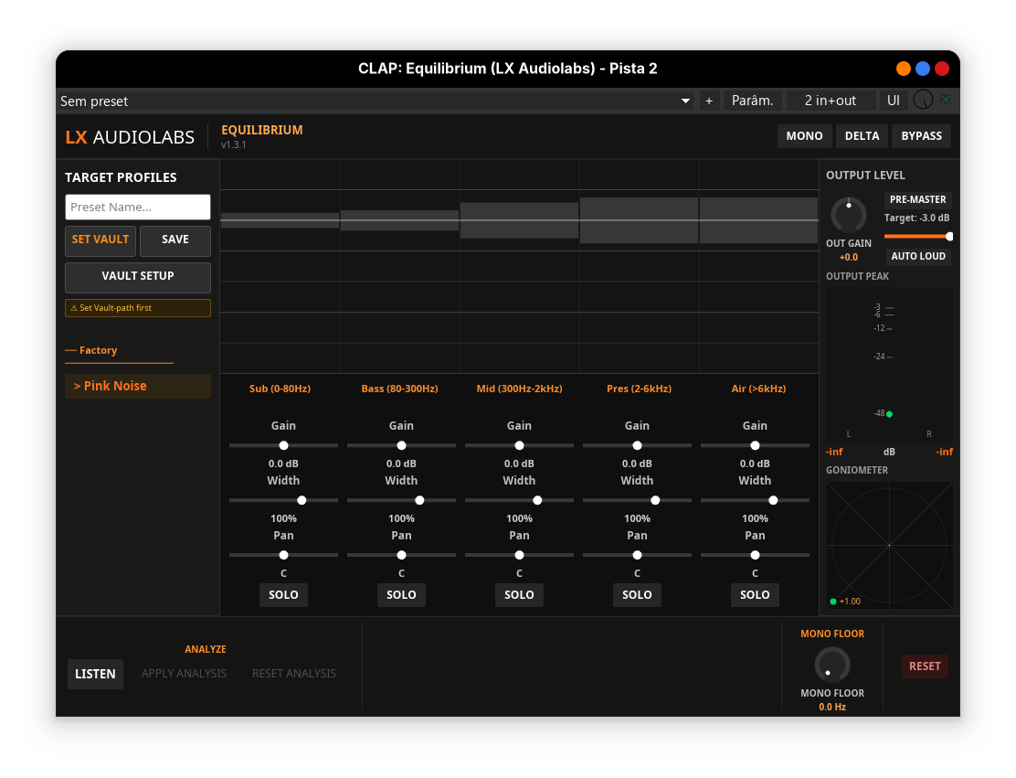The image size is (1016, 778).
Task: Open the Sem preset dropdown
Action: pos(376,101)
